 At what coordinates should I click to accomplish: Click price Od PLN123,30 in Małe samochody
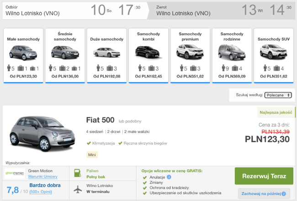23,76
